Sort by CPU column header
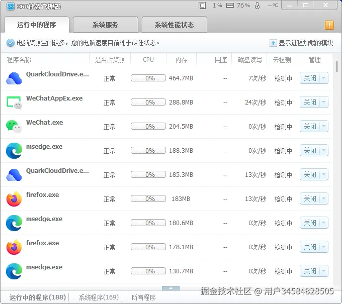This screenshot has height=304, width=342. (x=148, y=60)
